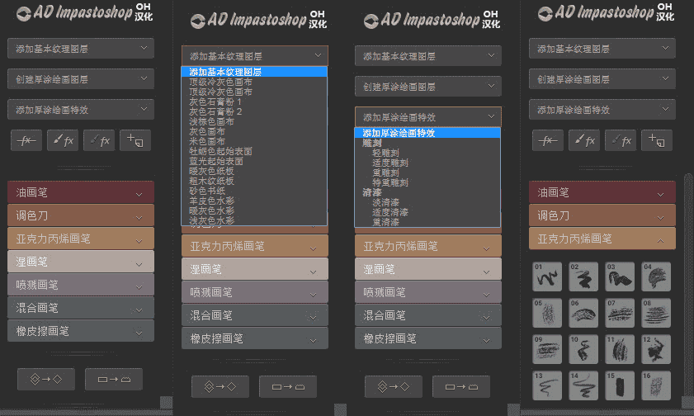
Task: Choose brush preset number 13
Action: point(547,385)
